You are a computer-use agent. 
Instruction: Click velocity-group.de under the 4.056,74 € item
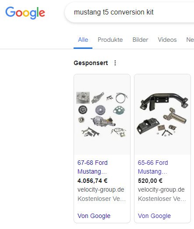(x=101, y=190)
